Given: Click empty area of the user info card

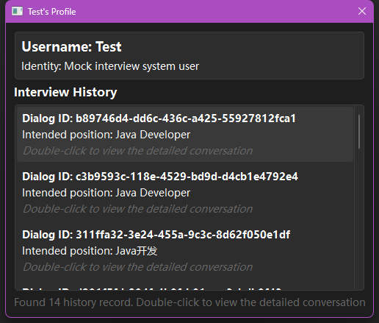Looking at the screenshot, I should click(x=281, y=55).
